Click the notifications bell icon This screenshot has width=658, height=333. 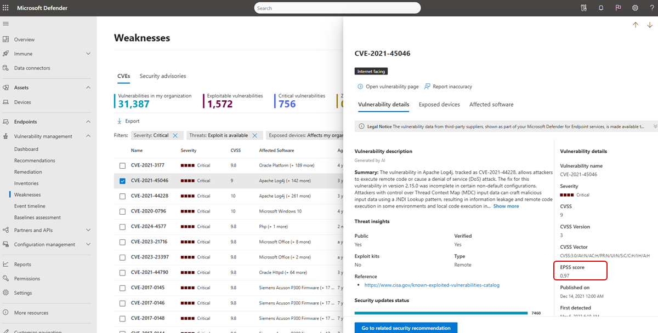pyautogui.click(x=601, y=8)
